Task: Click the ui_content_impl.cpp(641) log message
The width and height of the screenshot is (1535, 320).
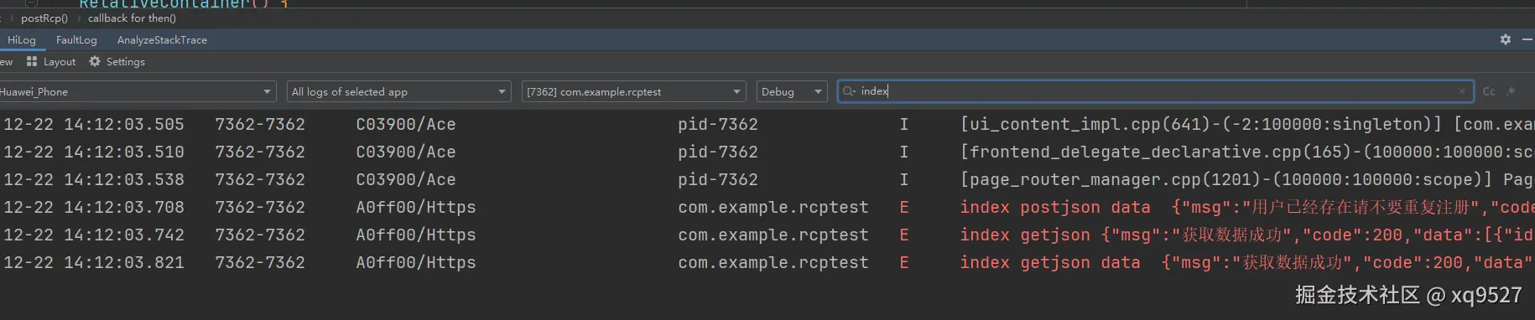Action: 1247,124
